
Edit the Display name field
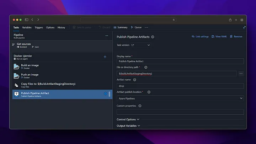pos(180,61)
